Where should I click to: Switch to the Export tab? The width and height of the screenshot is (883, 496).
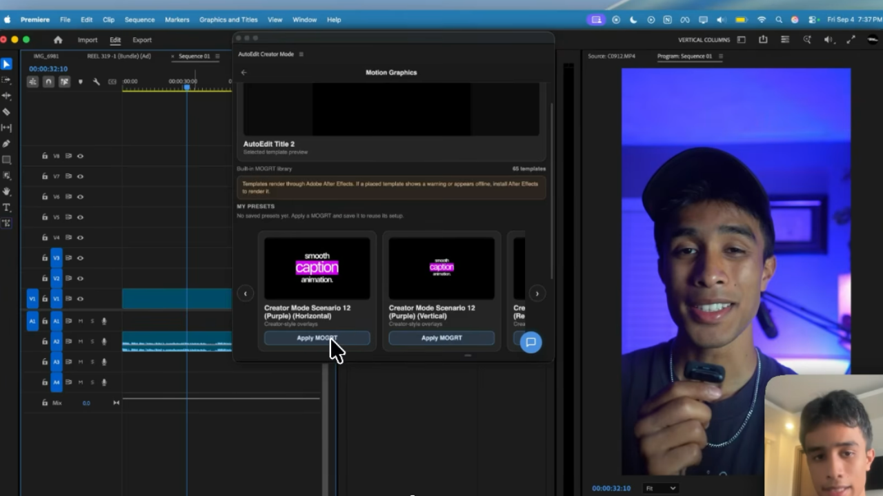point(142,40)
